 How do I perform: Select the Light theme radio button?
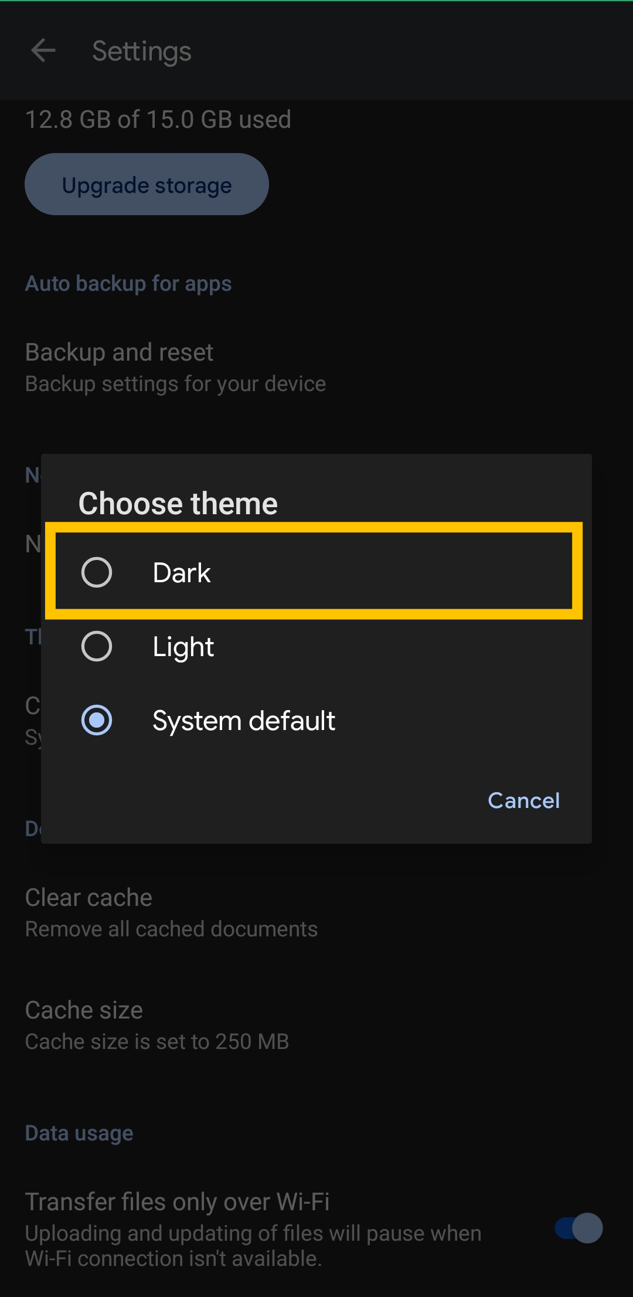97,646
